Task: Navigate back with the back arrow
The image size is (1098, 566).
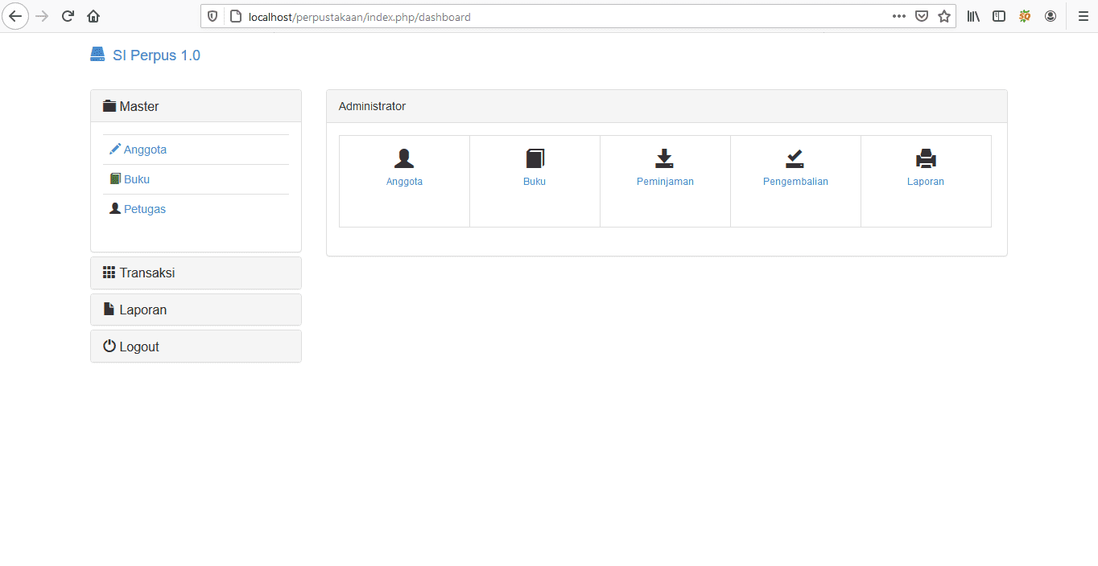Action: [15, 16]
